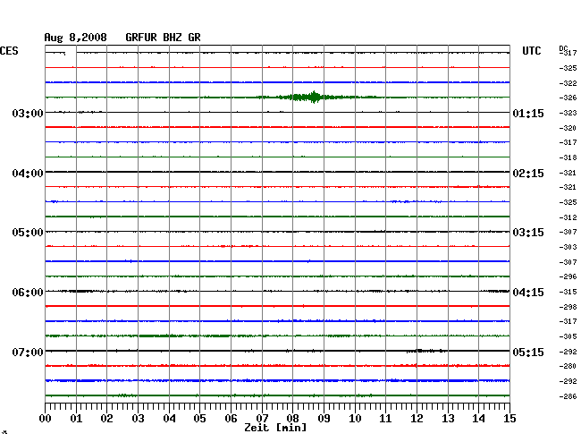Select the 04:00 local time label
Screen dimensions: 581x442
tap(28, 174)
